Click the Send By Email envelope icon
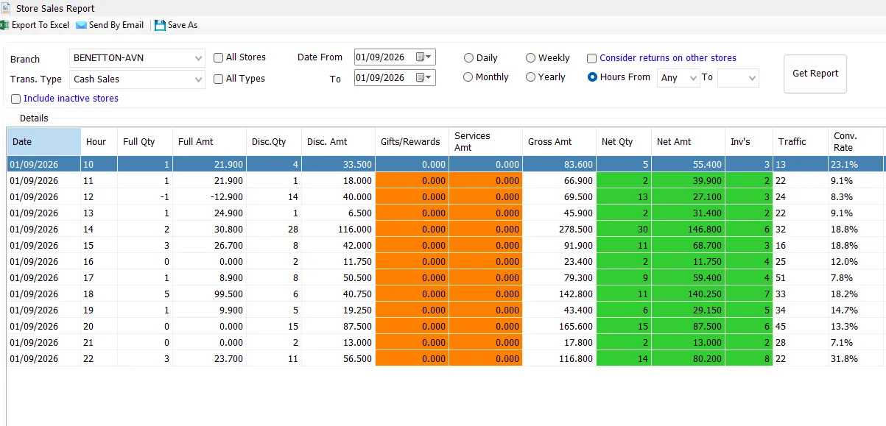This screenshot has width=886, height=426. (x=81, y=25)
